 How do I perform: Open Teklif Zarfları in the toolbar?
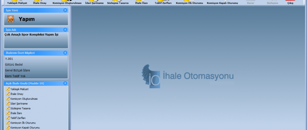(x=163, y=3)
